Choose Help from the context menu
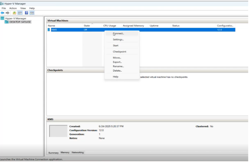Viewport: 249px width, 164px height. tap(122, 77)
